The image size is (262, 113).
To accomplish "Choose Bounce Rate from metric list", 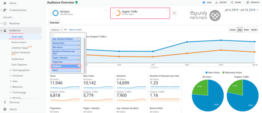I will click(66, 43).
